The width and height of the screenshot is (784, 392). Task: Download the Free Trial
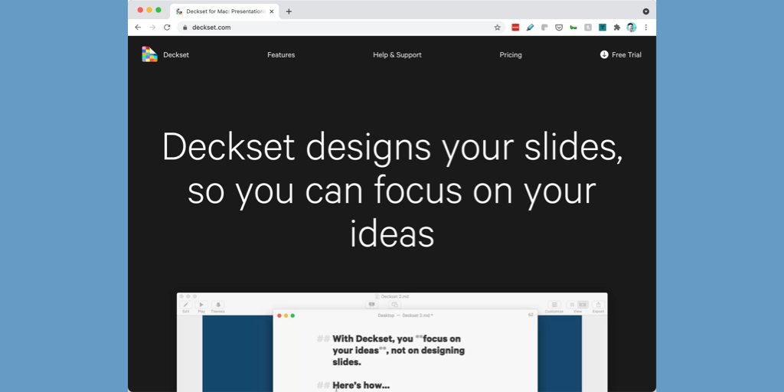tap(620, 55)
